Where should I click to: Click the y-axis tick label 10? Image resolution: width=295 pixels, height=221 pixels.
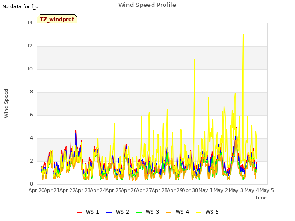pos(29,69)
